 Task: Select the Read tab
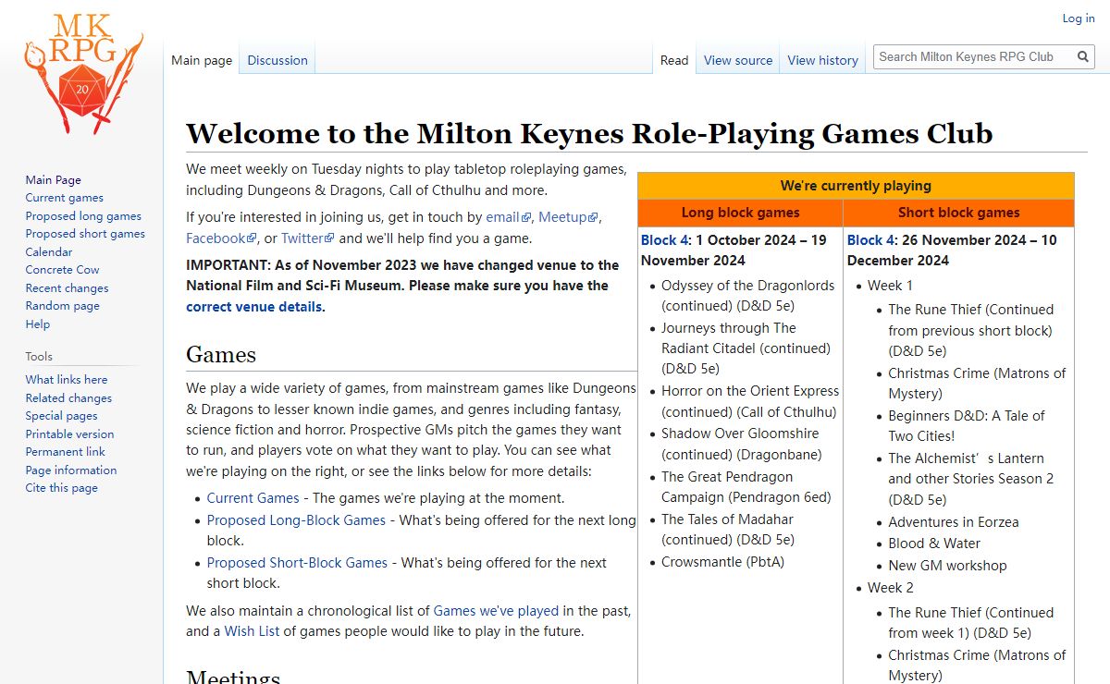(674, 60)
